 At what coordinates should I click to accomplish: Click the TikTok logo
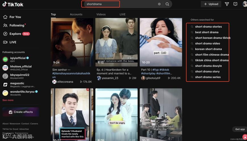coord(13,5)
